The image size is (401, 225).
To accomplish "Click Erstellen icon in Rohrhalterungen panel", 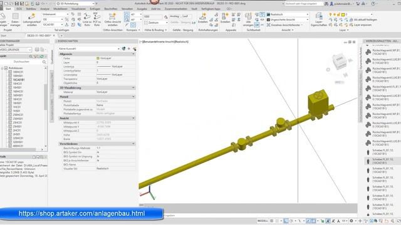I will pos(202,18).
